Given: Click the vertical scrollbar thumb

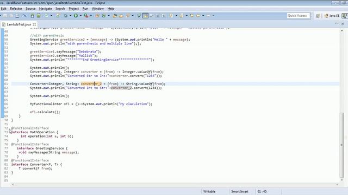Looking at the screenshot, I should tap(342, 145).
